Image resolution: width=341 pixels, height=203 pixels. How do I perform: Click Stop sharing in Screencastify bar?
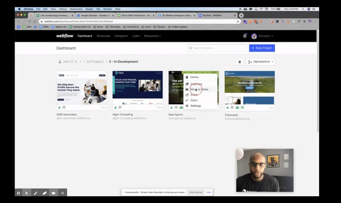196,192
